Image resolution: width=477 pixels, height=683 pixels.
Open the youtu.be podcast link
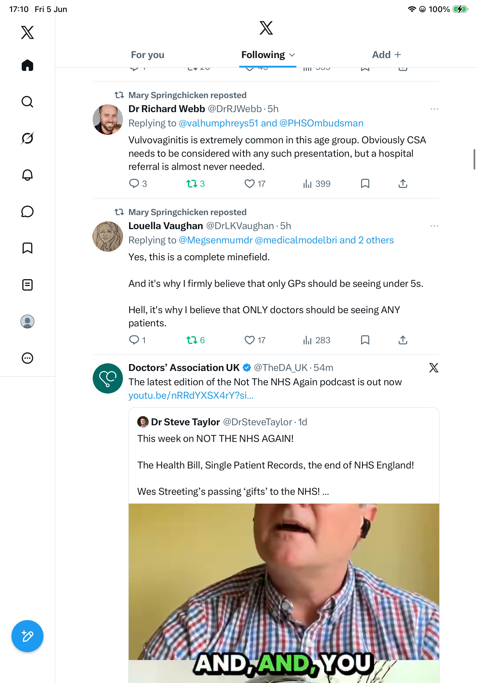(191, 395)
